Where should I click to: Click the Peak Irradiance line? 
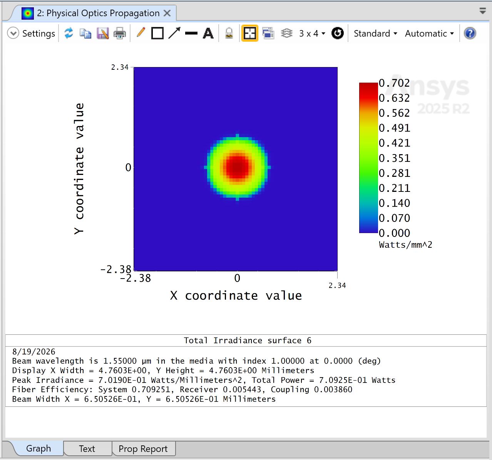[204, 380]
